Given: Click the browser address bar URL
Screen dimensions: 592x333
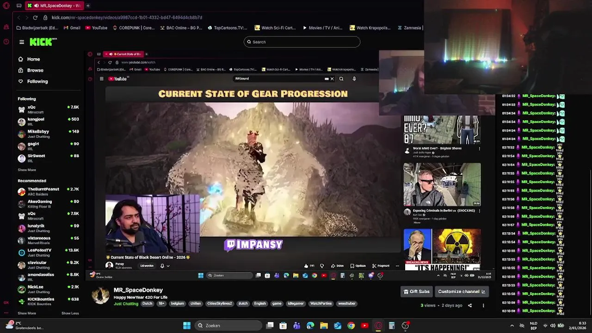Looking at the screenshot, I should [127, 18].
